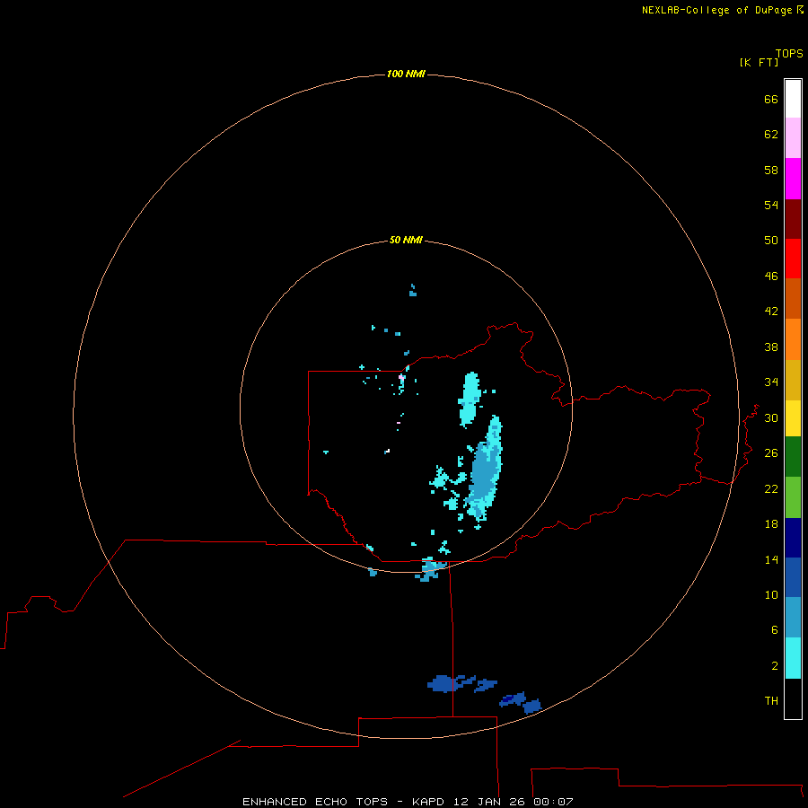Click the legend value 50
The image size is (808, 808).
771,241
